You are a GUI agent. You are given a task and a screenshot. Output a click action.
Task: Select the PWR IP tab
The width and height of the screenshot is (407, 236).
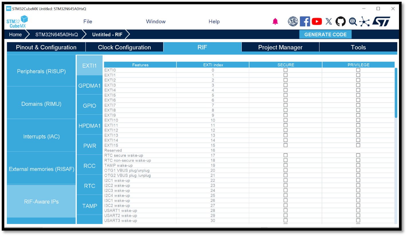(90, 146)
